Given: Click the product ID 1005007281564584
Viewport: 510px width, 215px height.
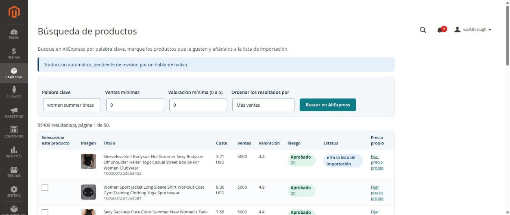Looking at the screenshot, I should [122, 198].
